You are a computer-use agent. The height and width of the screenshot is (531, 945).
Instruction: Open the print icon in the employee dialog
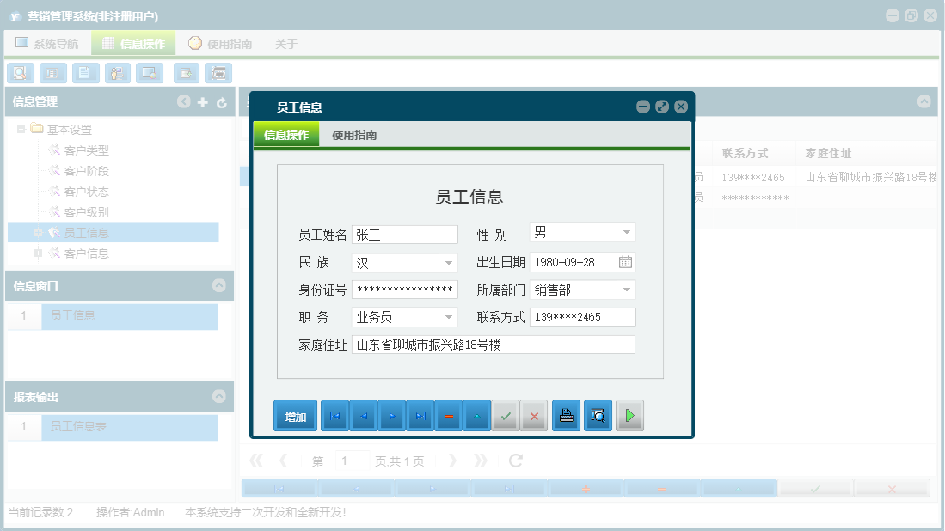click(x=566, y=415)
